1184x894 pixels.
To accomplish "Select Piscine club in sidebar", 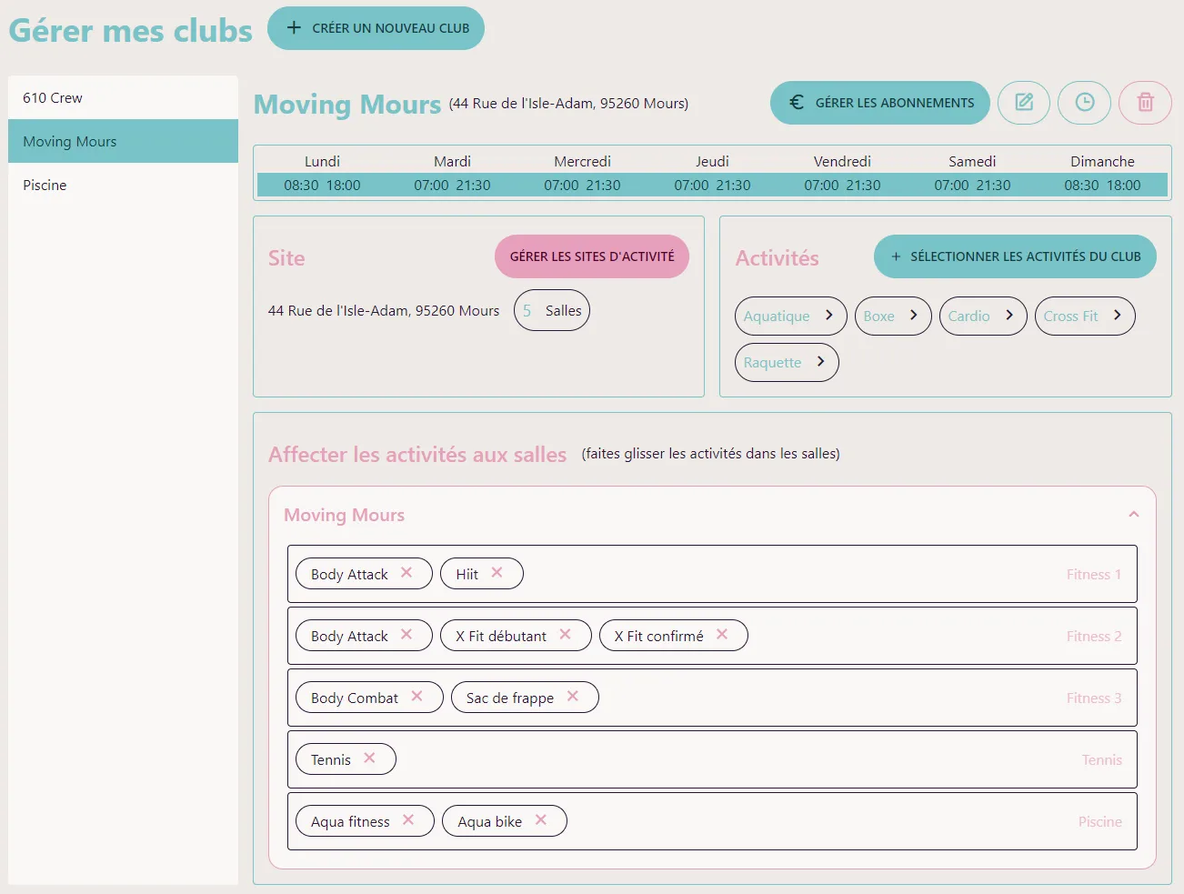I will coord(123,185).
